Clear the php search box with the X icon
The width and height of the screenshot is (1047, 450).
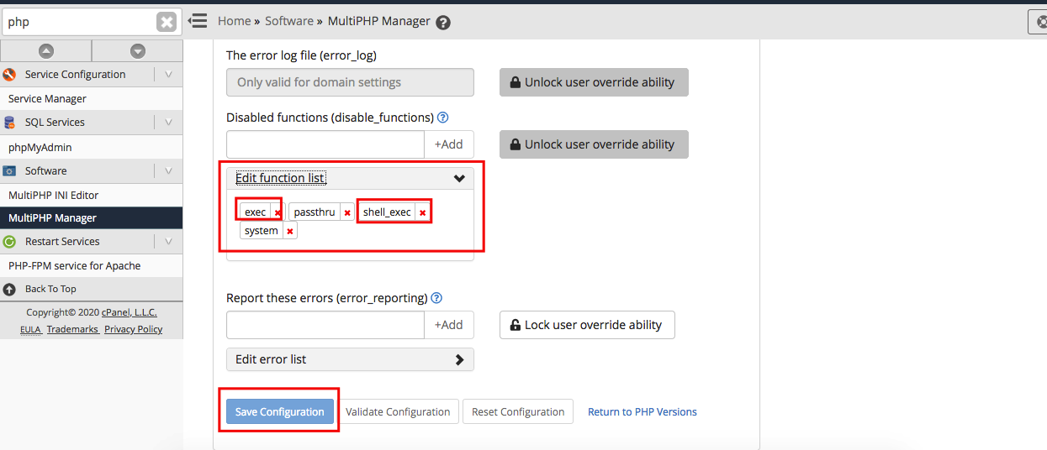167,22
